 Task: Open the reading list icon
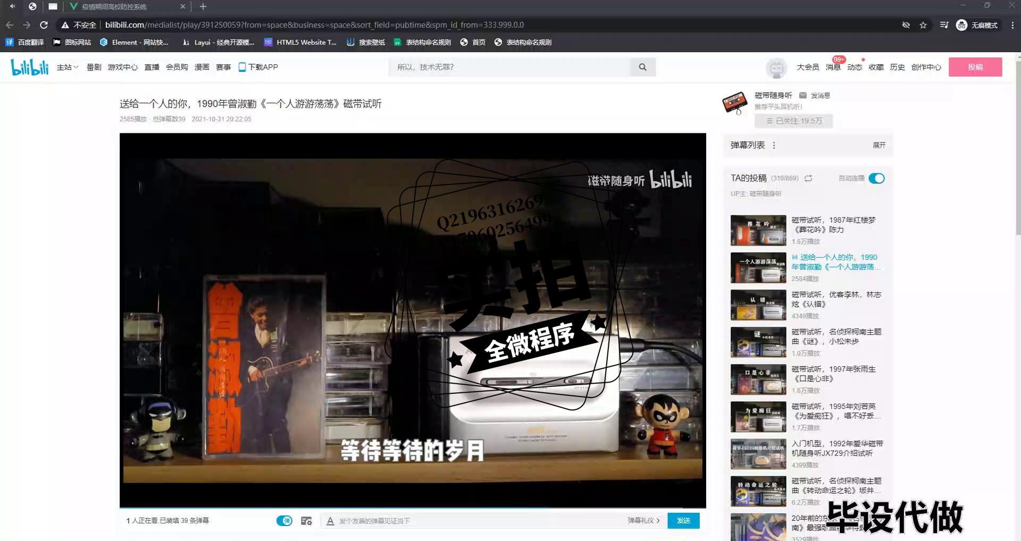click(x=944, y=25)
